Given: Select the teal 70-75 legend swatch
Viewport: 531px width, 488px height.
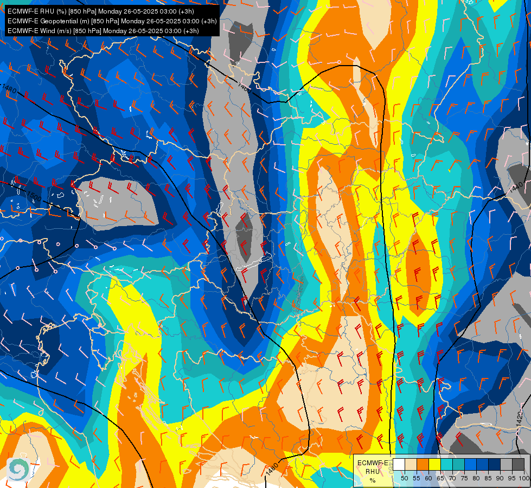Looking at the screenshot, I should pyautogui.click(x=458, y=464).
